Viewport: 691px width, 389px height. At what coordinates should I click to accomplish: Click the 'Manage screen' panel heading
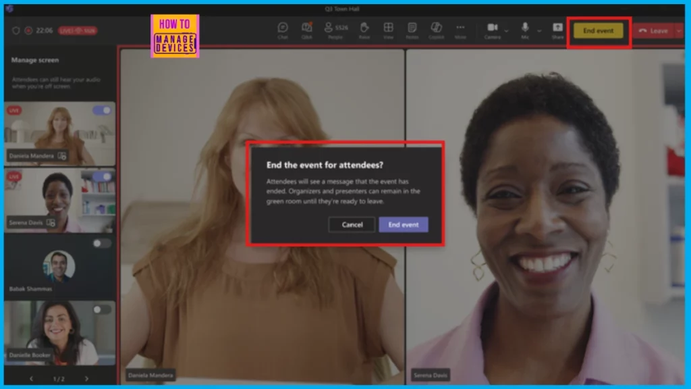coord(35,60)
